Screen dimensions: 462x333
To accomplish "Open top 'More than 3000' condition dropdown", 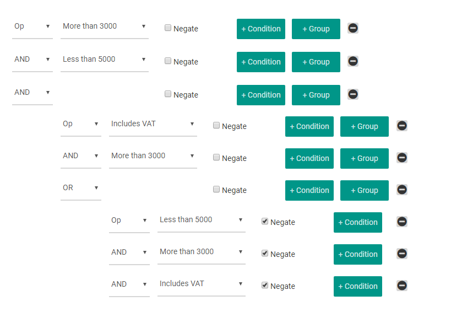I will click(x=104, y=26).
